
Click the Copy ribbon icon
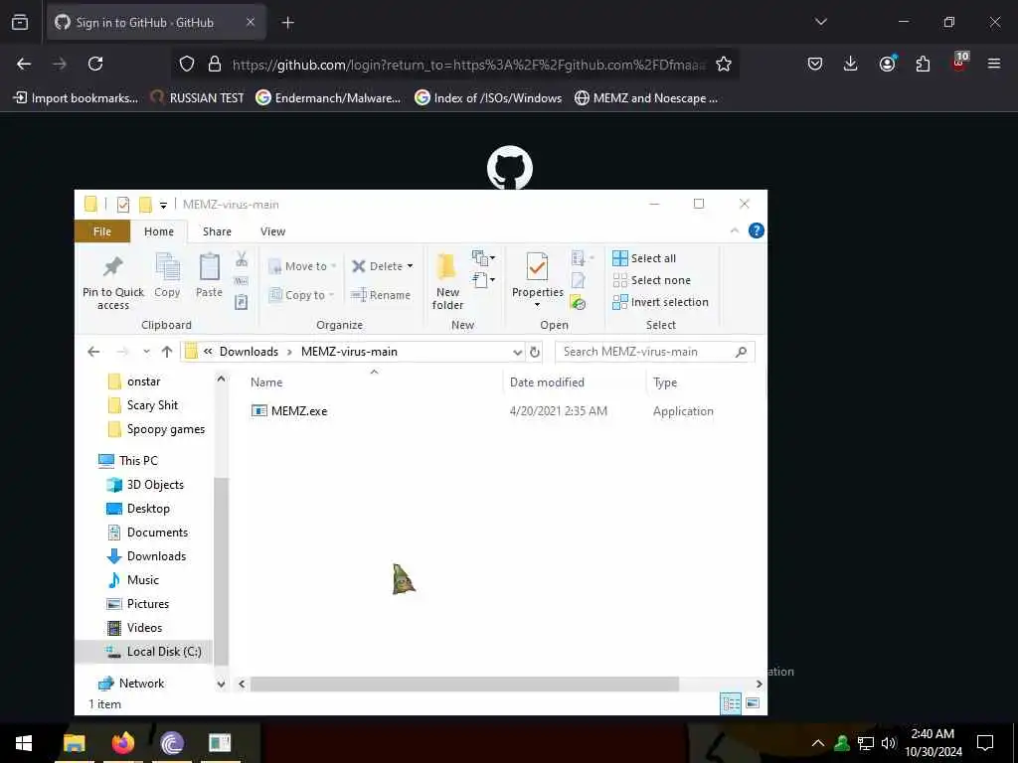167,266
